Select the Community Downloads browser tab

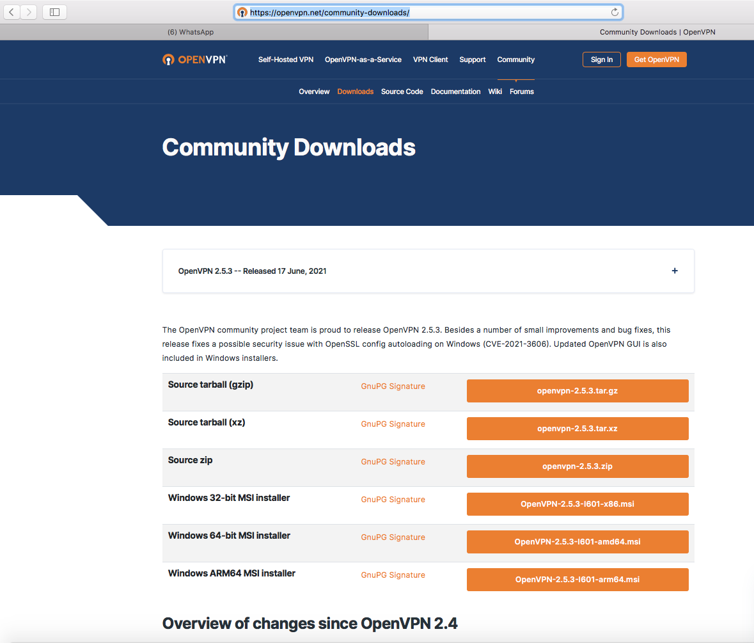(x=657, y=32)
